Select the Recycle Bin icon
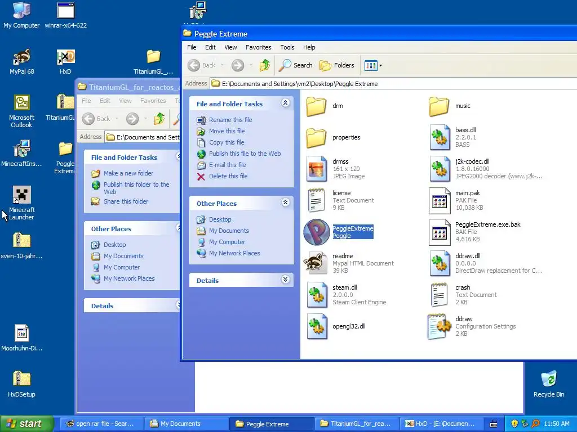The width and height of the screenshot is (577, 432). (549, 384)
